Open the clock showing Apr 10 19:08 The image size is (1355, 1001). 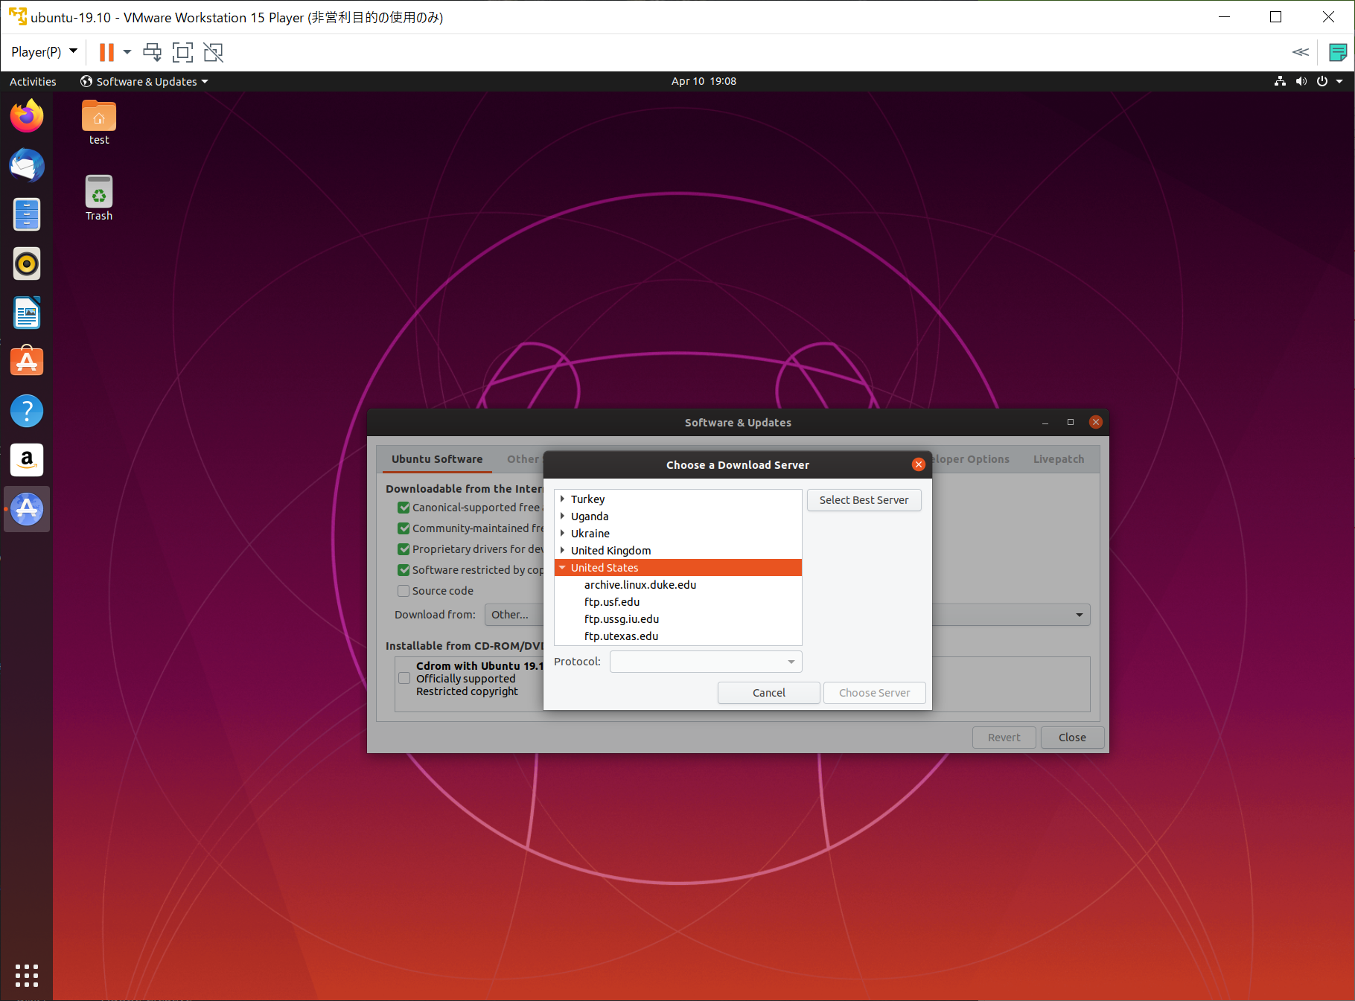704,81
